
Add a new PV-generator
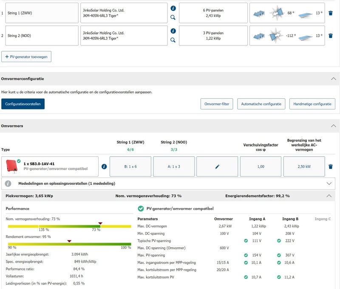point(26,57)
